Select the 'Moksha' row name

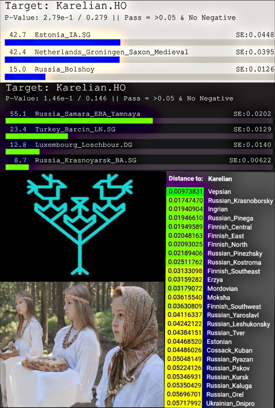[x=219, y=297]
